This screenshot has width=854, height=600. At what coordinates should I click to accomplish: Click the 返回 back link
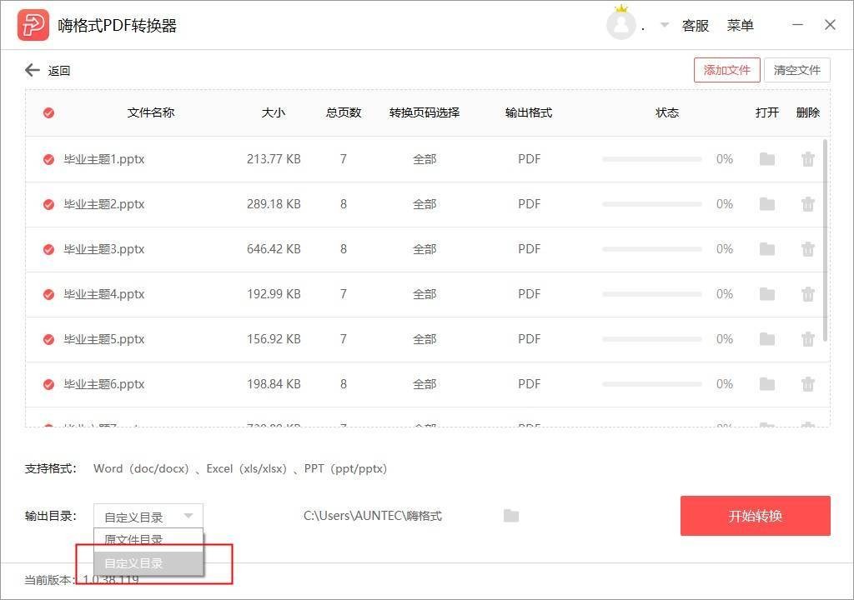59,71
